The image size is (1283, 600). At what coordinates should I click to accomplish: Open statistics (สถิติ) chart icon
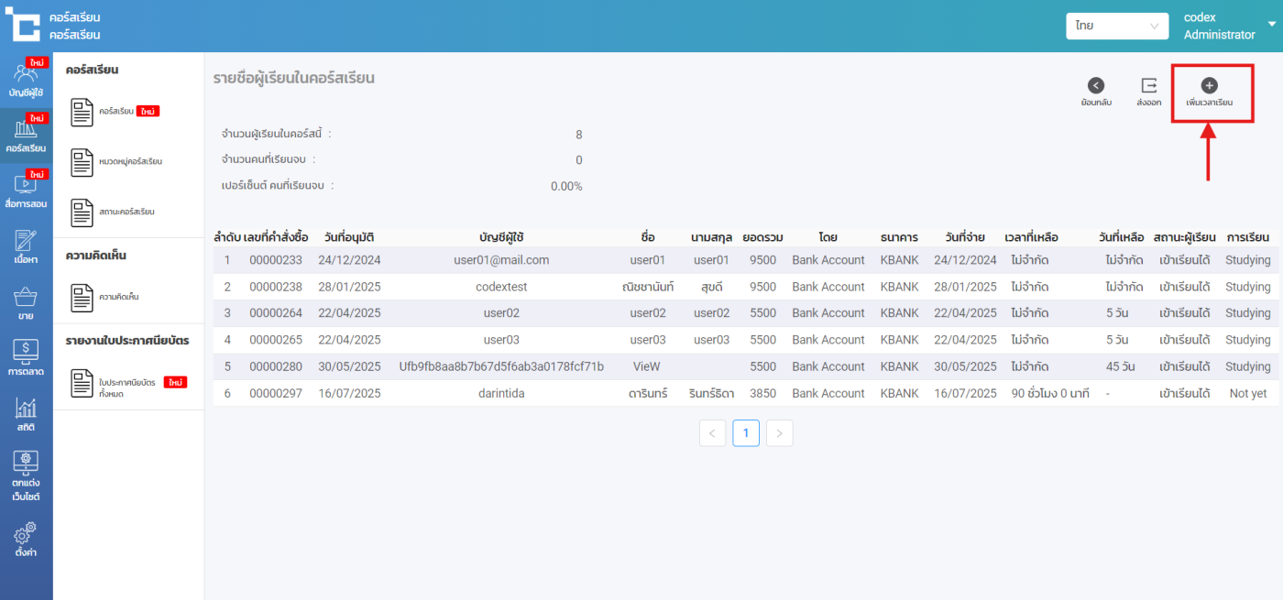click(26, 415)
